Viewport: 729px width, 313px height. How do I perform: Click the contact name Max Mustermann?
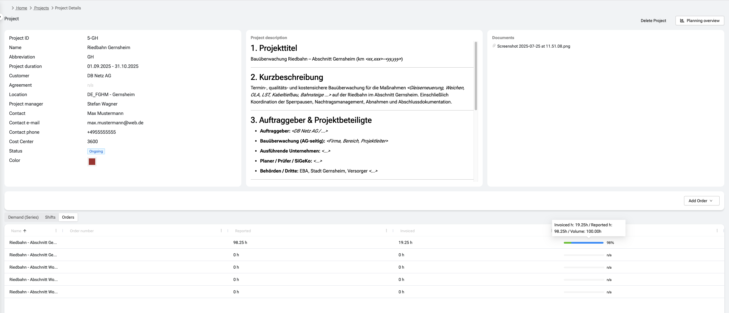coord(105,113)
